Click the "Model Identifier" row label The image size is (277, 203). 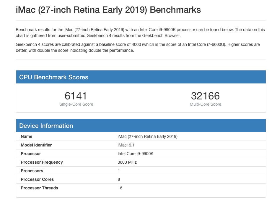(x=36, y=145)
